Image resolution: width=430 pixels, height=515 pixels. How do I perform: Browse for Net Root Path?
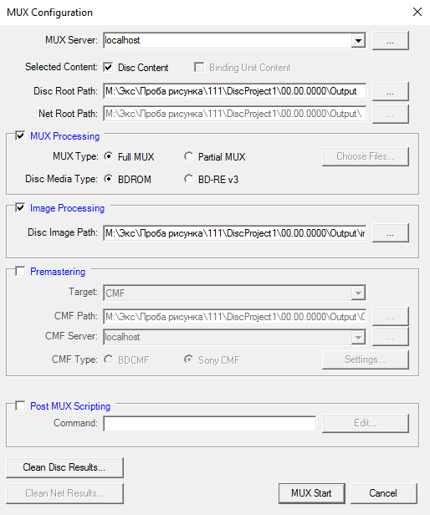(390, 115)
